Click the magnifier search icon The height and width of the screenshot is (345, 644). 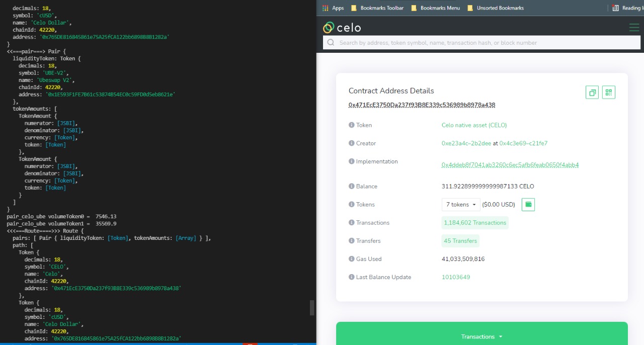coord(331,43)
